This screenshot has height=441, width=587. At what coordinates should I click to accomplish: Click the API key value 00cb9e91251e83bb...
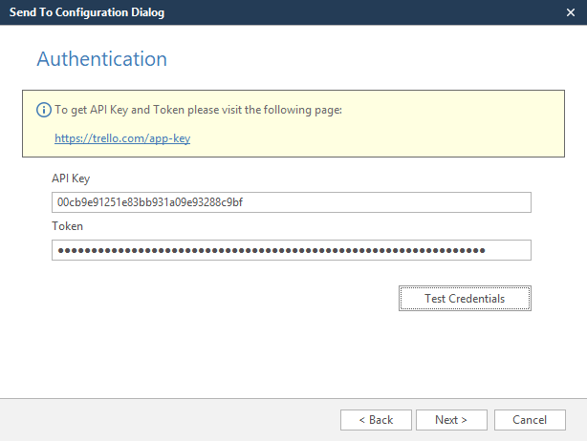click(x=155, y=202)
